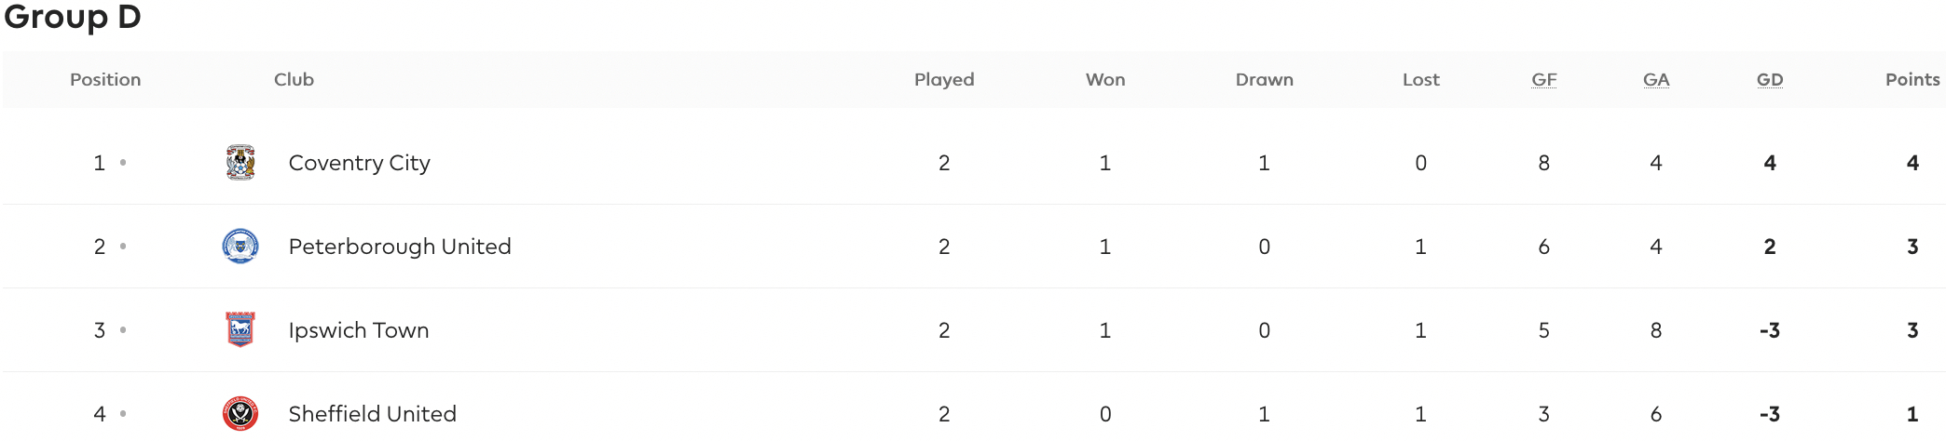This screenshot has width=1946, height=441.
Task: Click the Sheffield United club crest
Action: 240,414
